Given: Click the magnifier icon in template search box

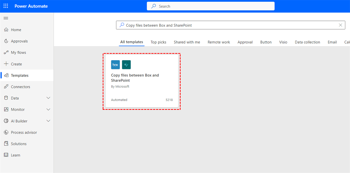Looking at the screenshot, I should tap(122, 25).
